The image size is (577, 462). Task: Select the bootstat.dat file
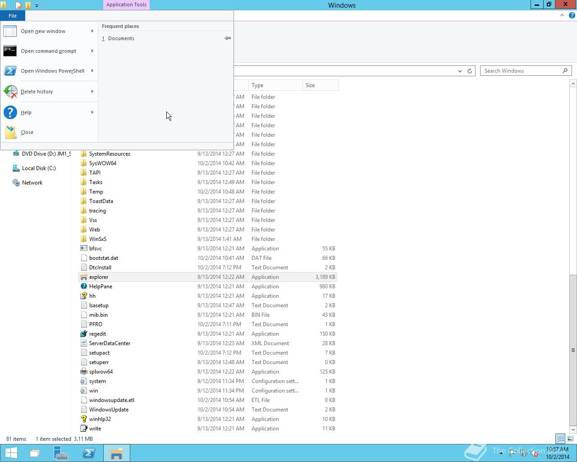pyautogui.click(x=104, y=258)
